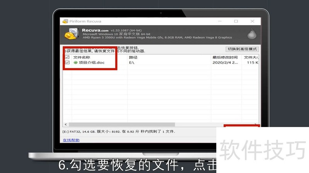Image resolution: width=309 pixels, height=173 pixels.
Task: Click the Recuva.com version title text
Action: coord(112,31)
